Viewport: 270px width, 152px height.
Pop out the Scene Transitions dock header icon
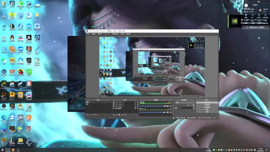[x=194, y=100]
